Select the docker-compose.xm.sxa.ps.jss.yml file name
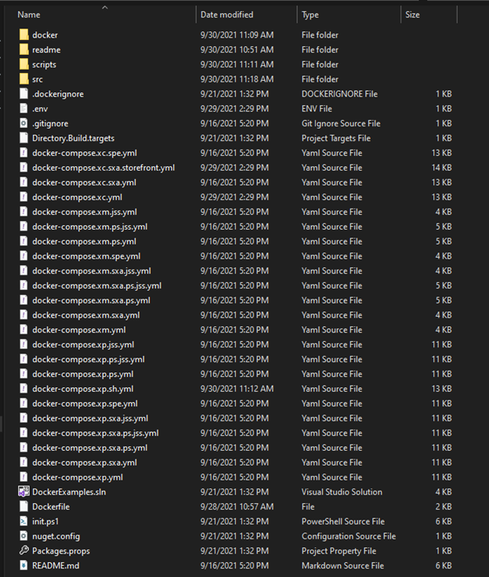This screenshot has height=577, width=489. coord(96,285)
